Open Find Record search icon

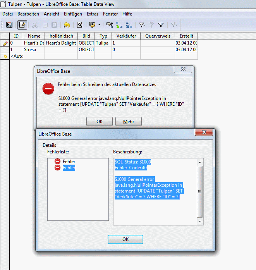pos(79,25)
